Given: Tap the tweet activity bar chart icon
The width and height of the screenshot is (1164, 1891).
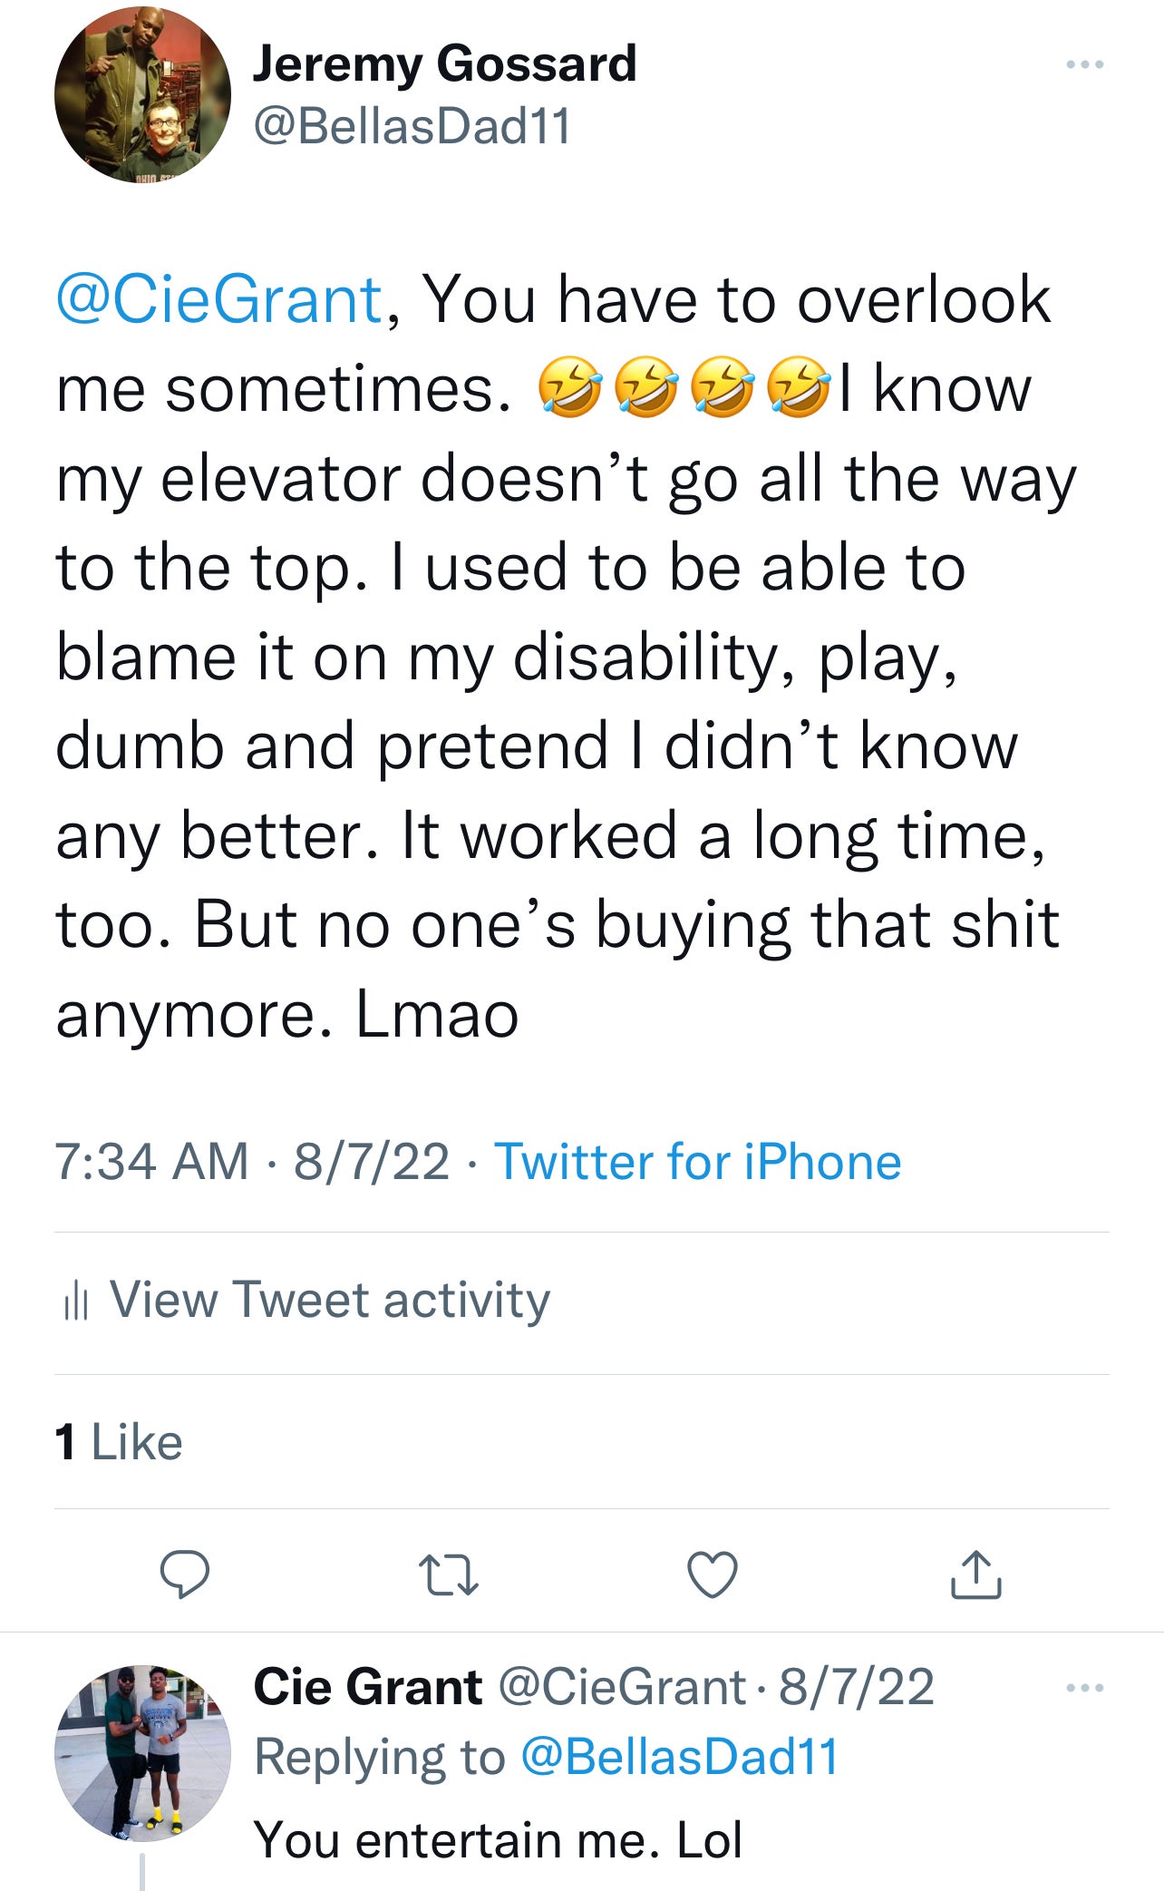Looking at the screenshot, I should (x=75, y=1302).
